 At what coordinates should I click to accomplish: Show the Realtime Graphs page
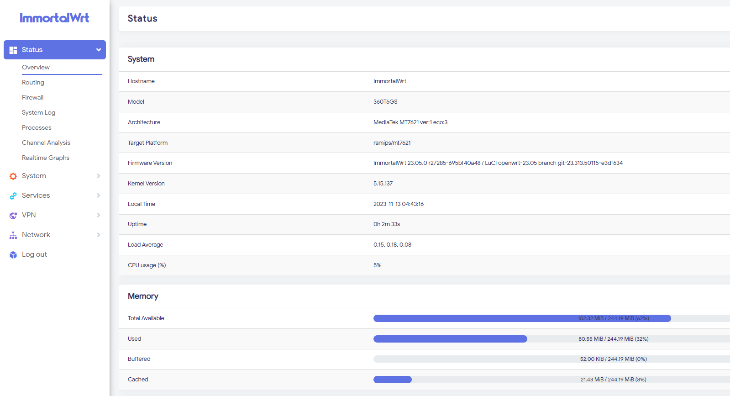46,158
